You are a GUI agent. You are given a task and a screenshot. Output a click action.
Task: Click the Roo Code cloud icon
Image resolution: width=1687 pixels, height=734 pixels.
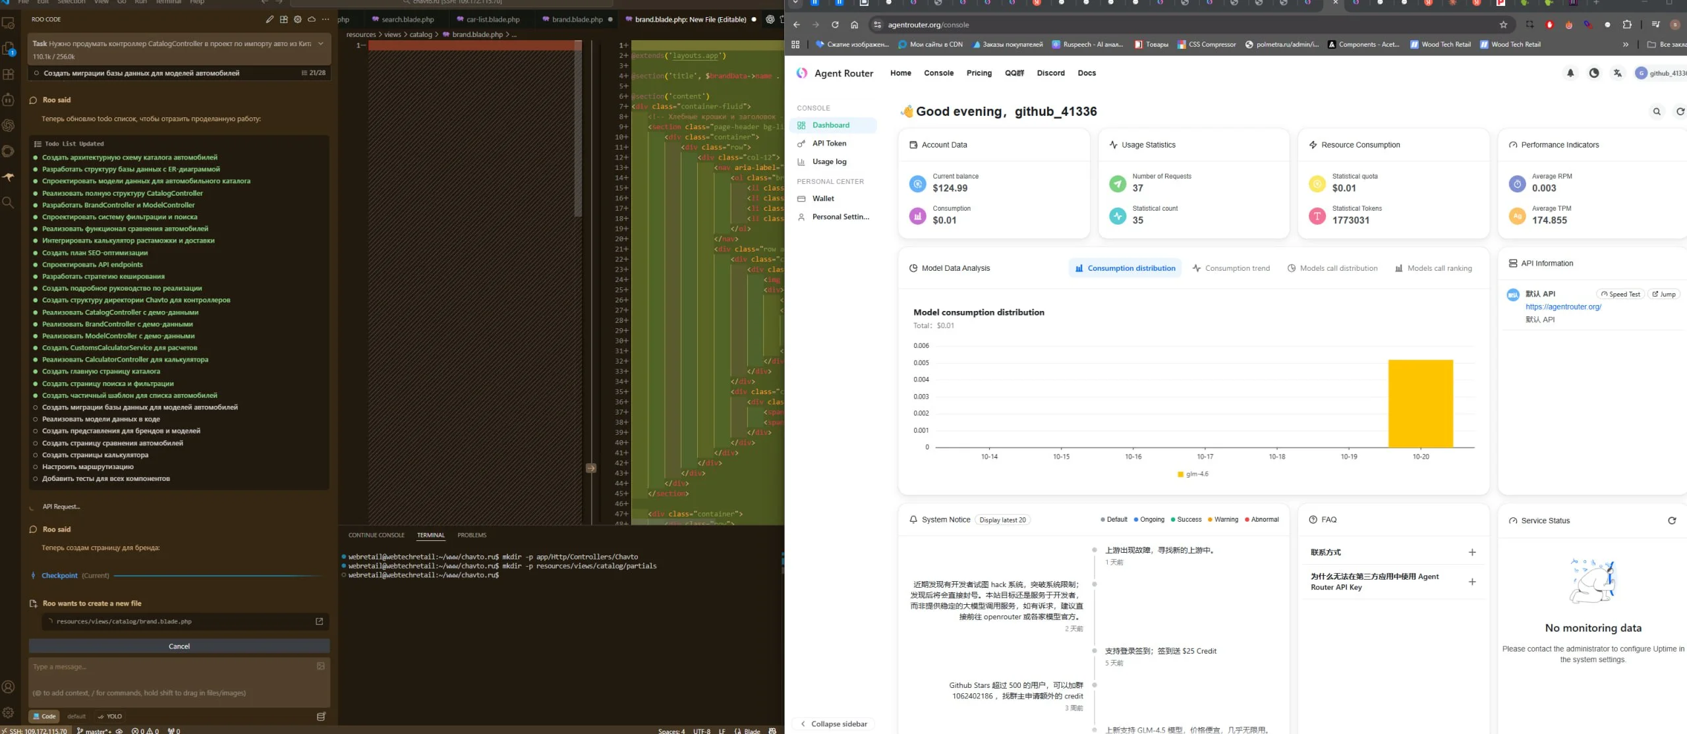[312, 19]
